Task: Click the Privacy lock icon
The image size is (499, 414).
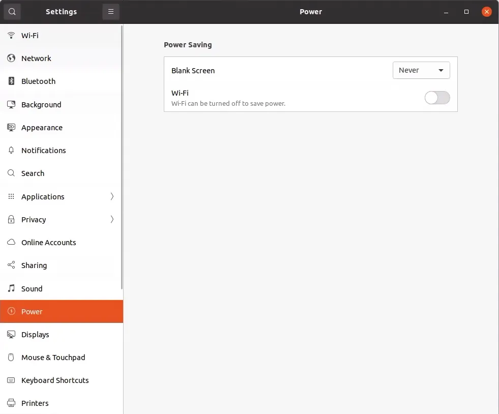Action: pos(11,219)
